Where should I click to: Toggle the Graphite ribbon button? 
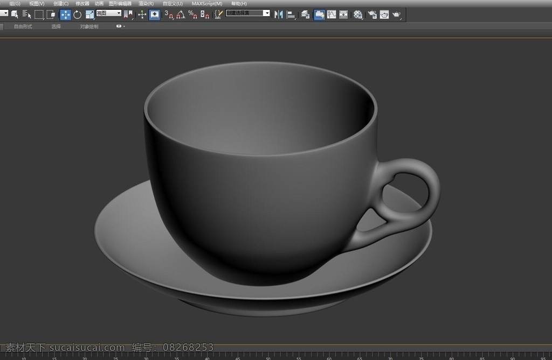pyautogui.click(x=319, y=15)
